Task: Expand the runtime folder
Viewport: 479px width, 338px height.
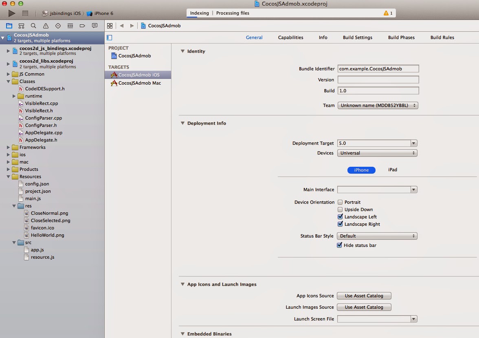Action: (x=14, y=96)
